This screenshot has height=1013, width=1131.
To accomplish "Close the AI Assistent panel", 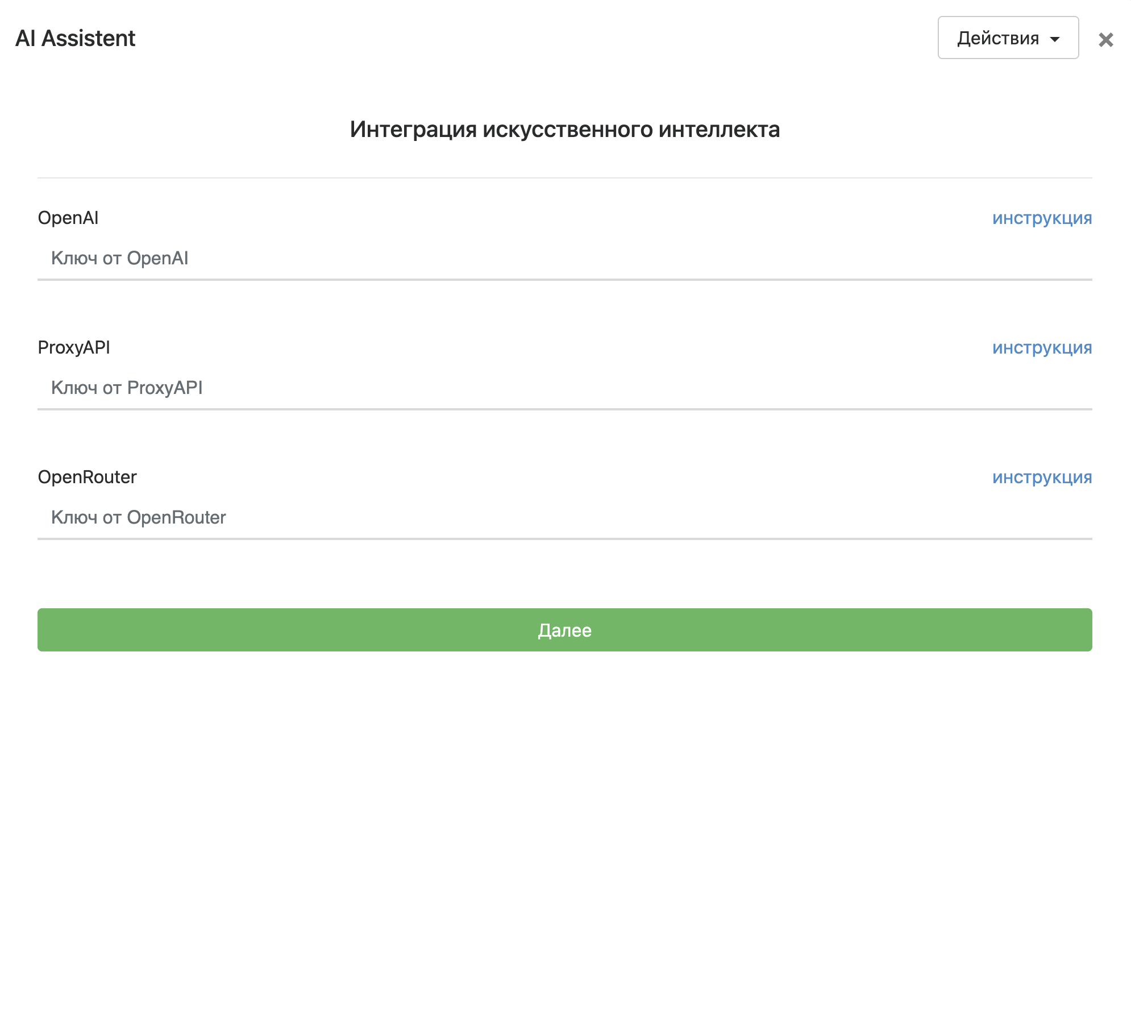I will click(x=1105, y=39).
